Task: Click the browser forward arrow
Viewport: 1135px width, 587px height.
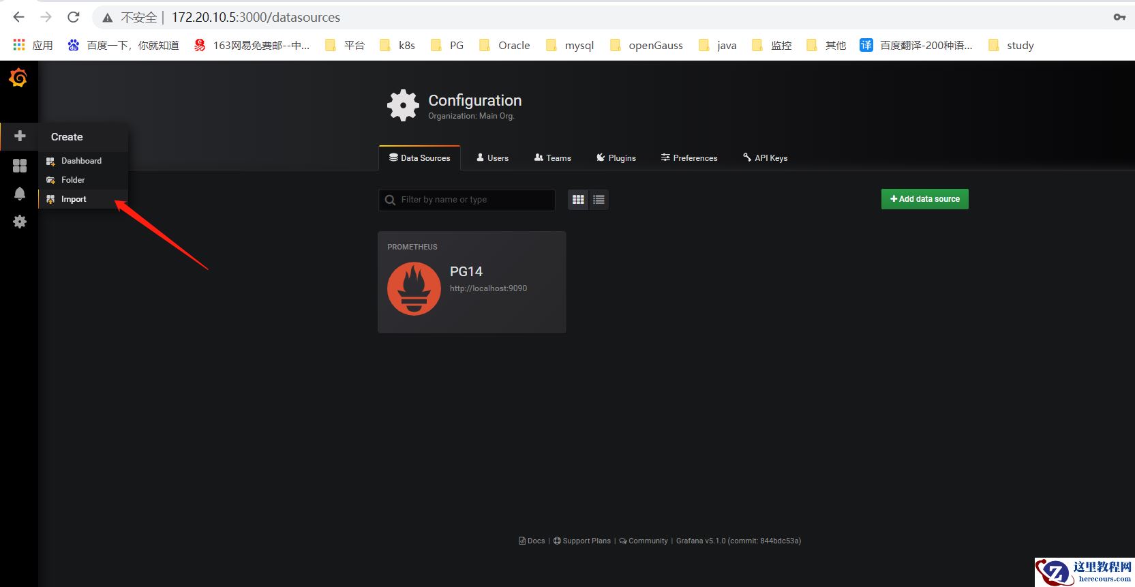Action: pos(46,17)
